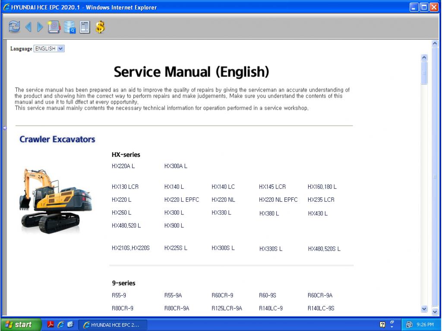Click the gold dollar sign icon
The height and width of the screenshot is (331, 442).
click(x=100, y=27)
